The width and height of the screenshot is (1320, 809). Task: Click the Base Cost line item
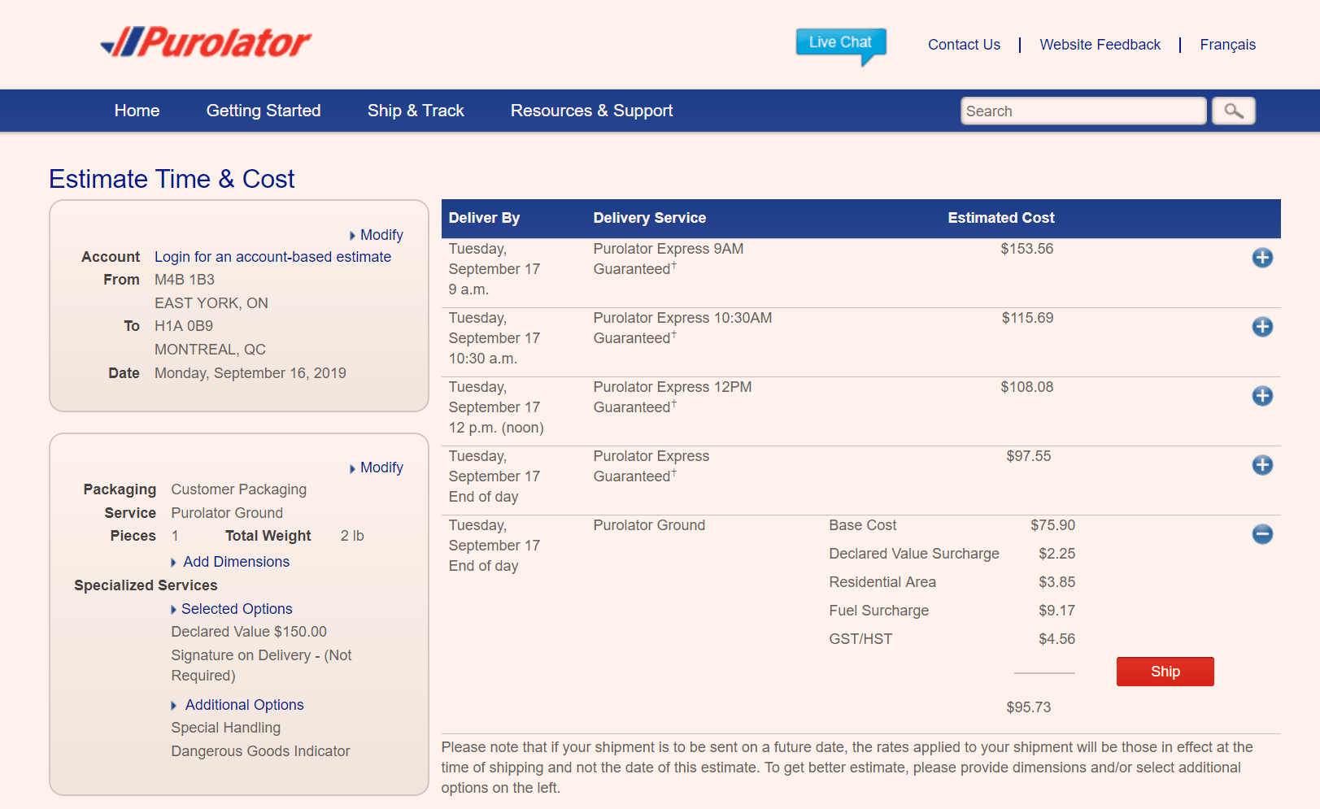coord(862,525)
